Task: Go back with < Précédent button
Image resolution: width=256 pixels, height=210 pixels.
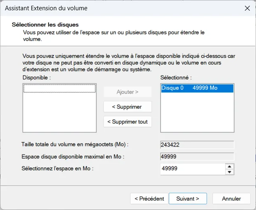Action: (149, 198)
